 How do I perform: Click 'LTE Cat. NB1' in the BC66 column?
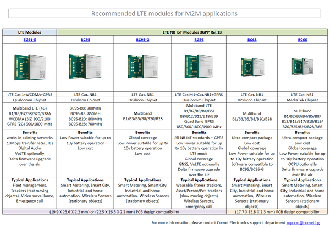tap(302, 95)
